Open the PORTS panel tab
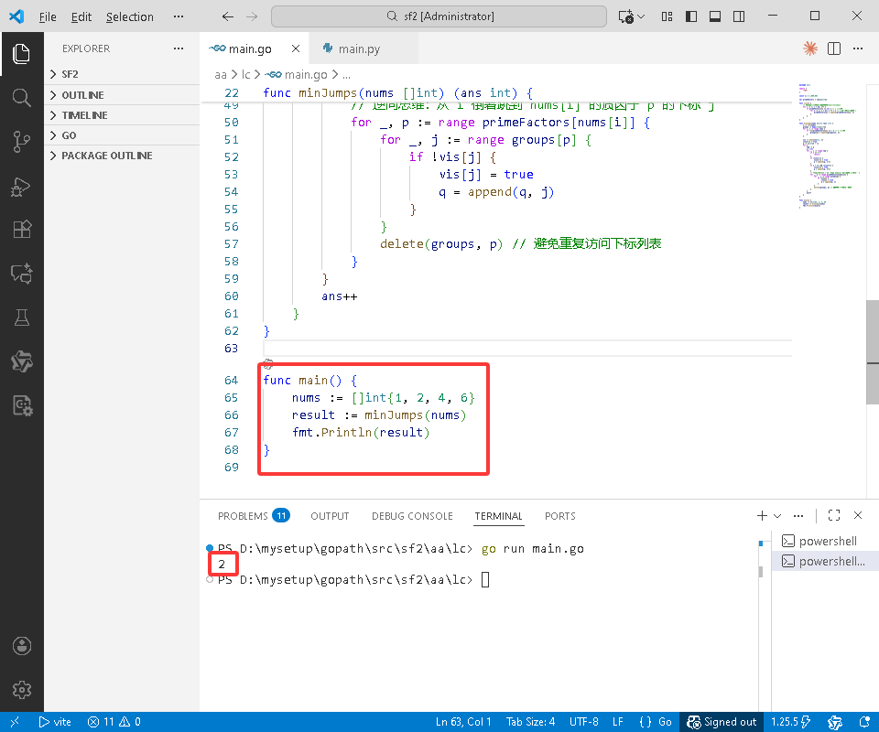Screen dimensions: 879x732 coord(560,516)
